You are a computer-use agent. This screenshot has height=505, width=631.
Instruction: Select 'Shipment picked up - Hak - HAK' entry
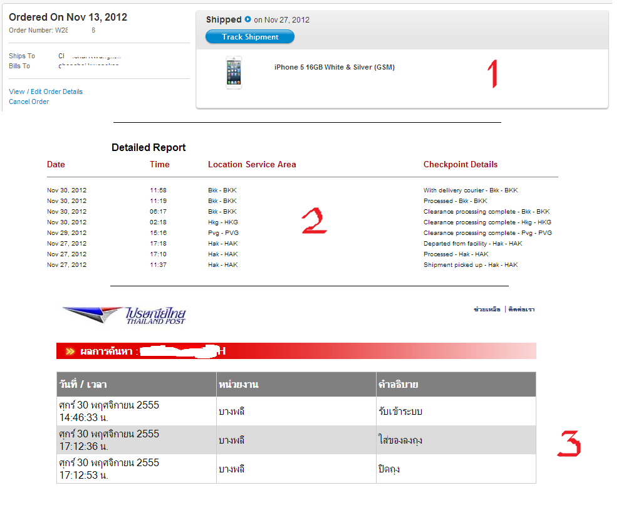pos(471,265)
